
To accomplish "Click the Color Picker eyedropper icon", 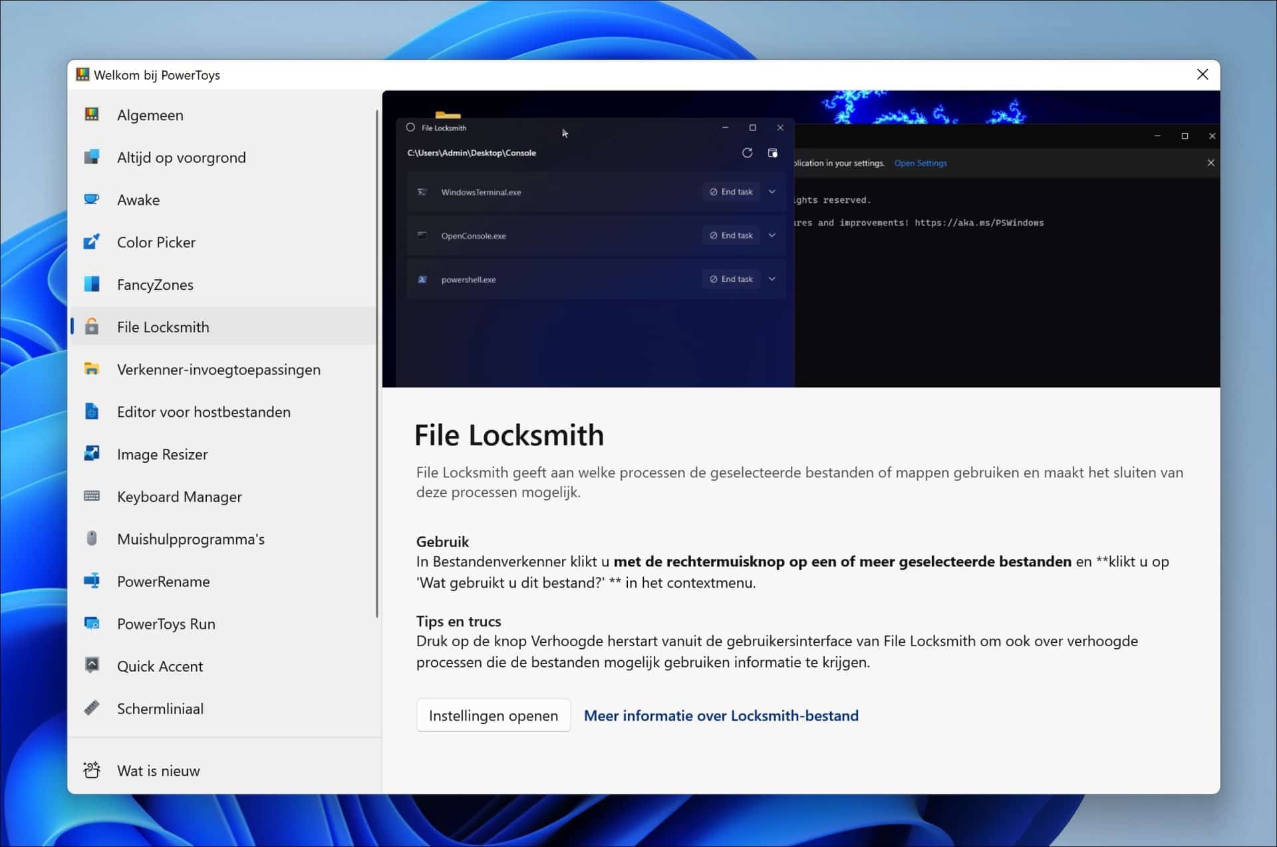I will click(x=92, y=242).
